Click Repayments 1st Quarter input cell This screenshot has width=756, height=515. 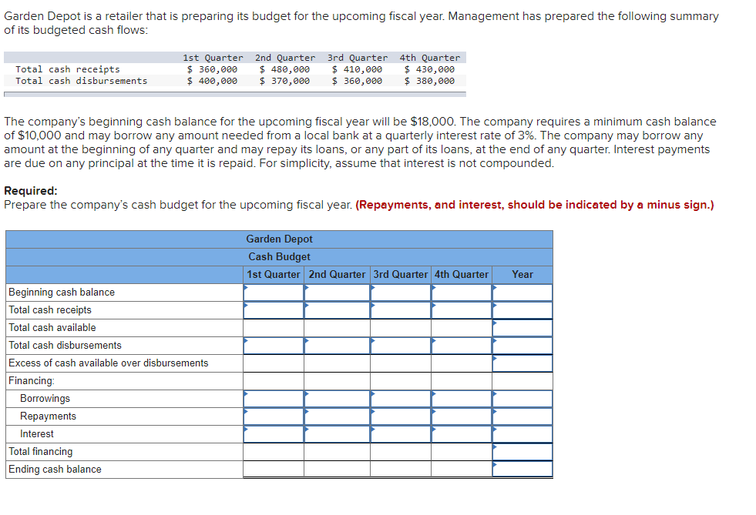(274, 416)
